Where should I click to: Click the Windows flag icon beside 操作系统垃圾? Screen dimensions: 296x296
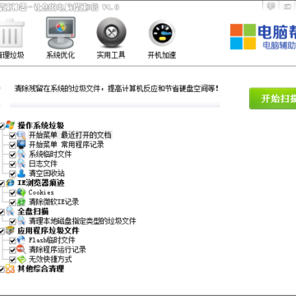(10, 125)
